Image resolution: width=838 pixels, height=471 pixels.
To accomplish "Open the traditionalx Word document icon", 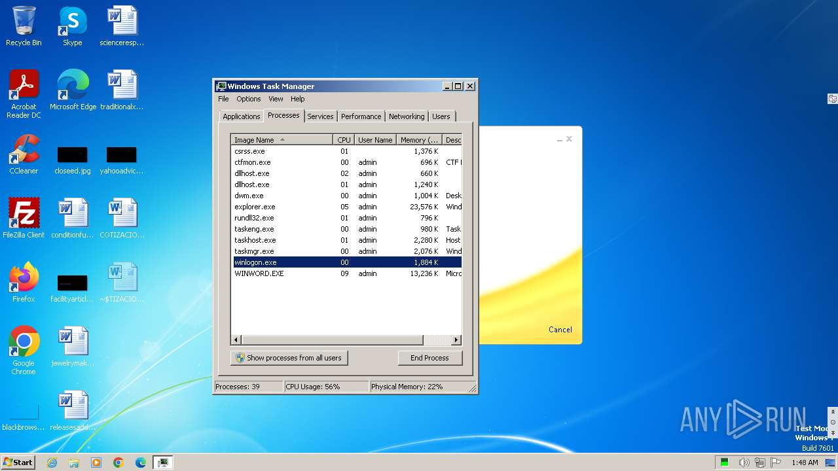I will pos(122,90).
